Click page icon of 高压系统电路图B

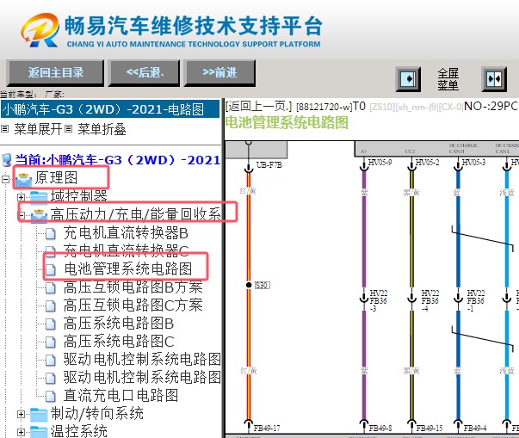(x=50, y=324)
